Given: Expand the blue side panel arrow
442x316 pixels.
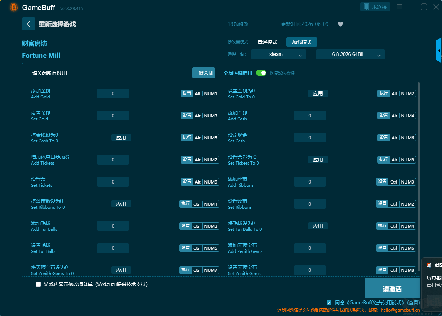Looking at the screenshot, I should [439, 50].
